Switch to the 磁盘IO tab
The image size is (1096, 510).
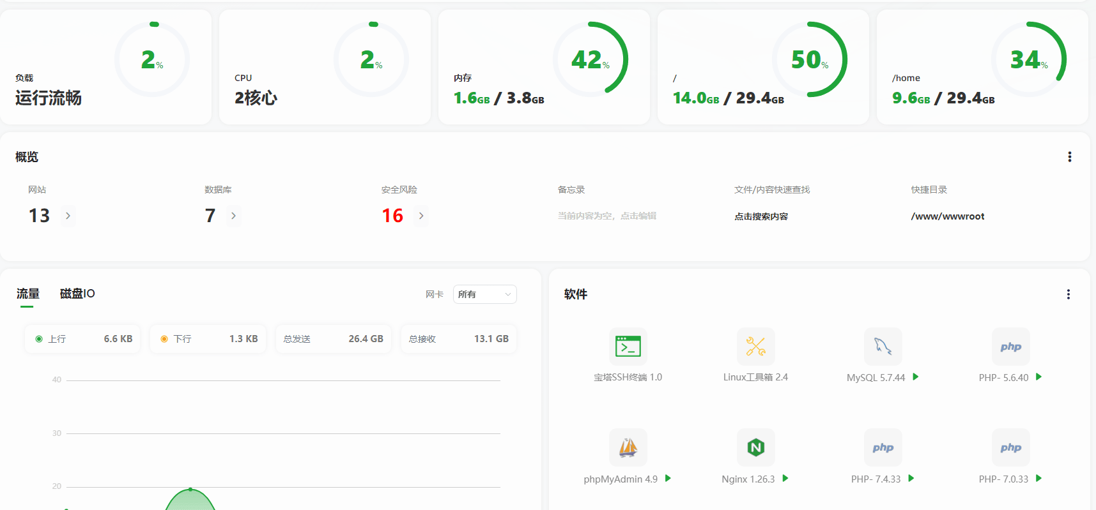[77, 294]
